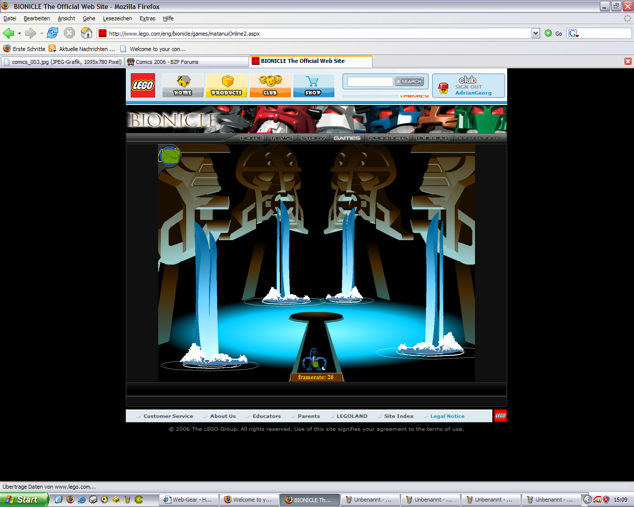
Task: Switch to the Comics 2006 - BZP Forums tab
Action: (187, 62)
